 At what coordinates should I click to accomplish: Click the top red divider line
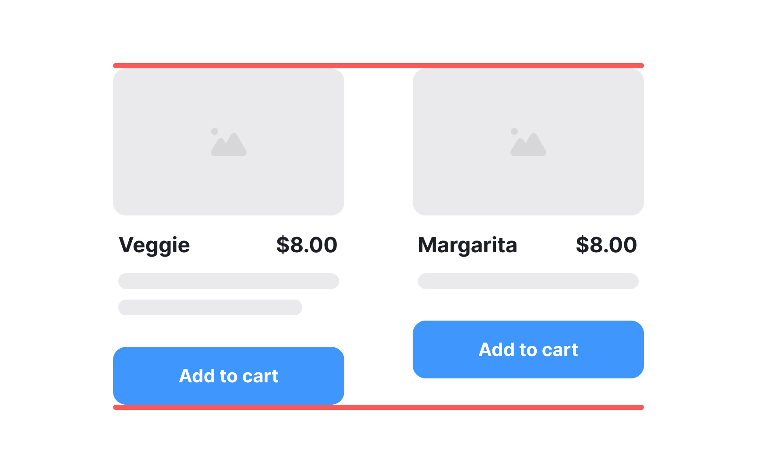click(378, 65)
